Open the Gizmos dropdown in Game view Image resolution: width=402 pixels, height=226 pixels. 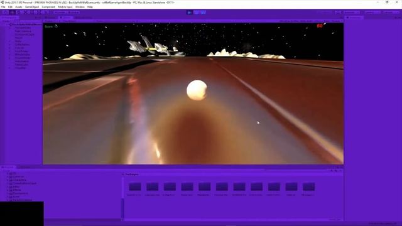point(337,21)
